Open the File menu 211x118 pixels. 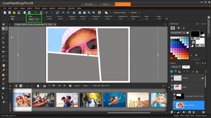(5, 8)
